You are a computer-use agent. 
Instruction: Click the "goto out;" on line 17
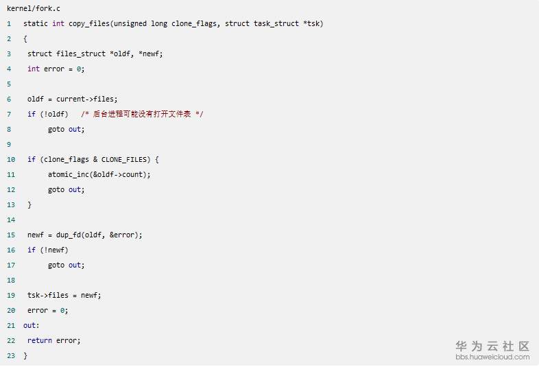[66, 265]
